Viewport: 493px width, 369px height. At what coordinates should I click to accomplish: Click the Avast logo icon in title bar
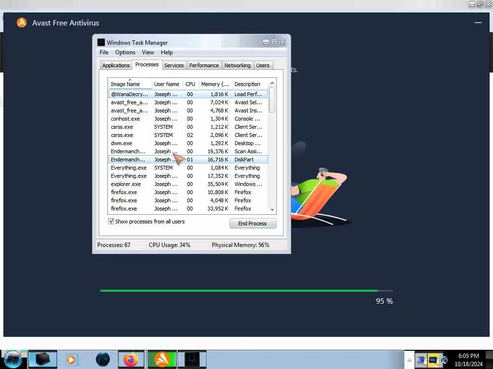(22, 23)
